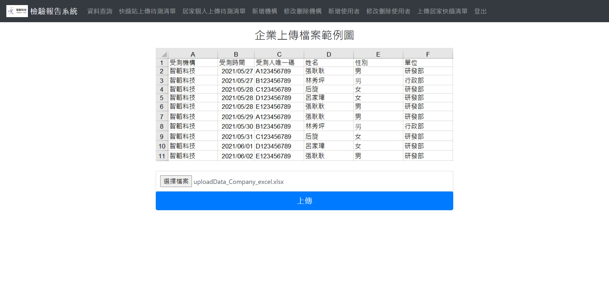Click the 企業上傳檔案範例圖 heading

click(x=304, y=35)
